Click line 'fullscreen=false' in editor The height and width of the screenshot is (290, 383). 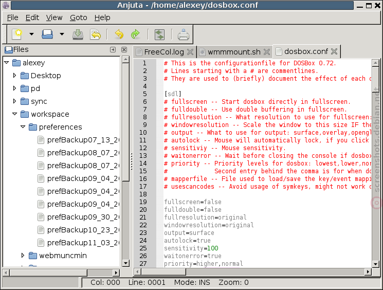pos(193,202)
